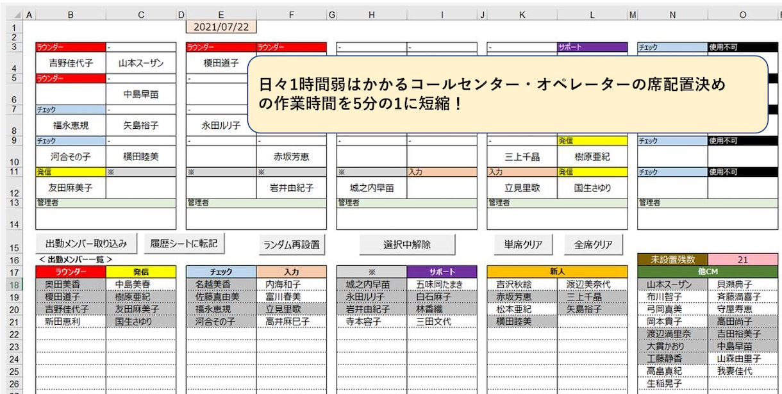The width and height of the screenshot is (782, 394).
Task: Select column B header
Action: point(71,14)
